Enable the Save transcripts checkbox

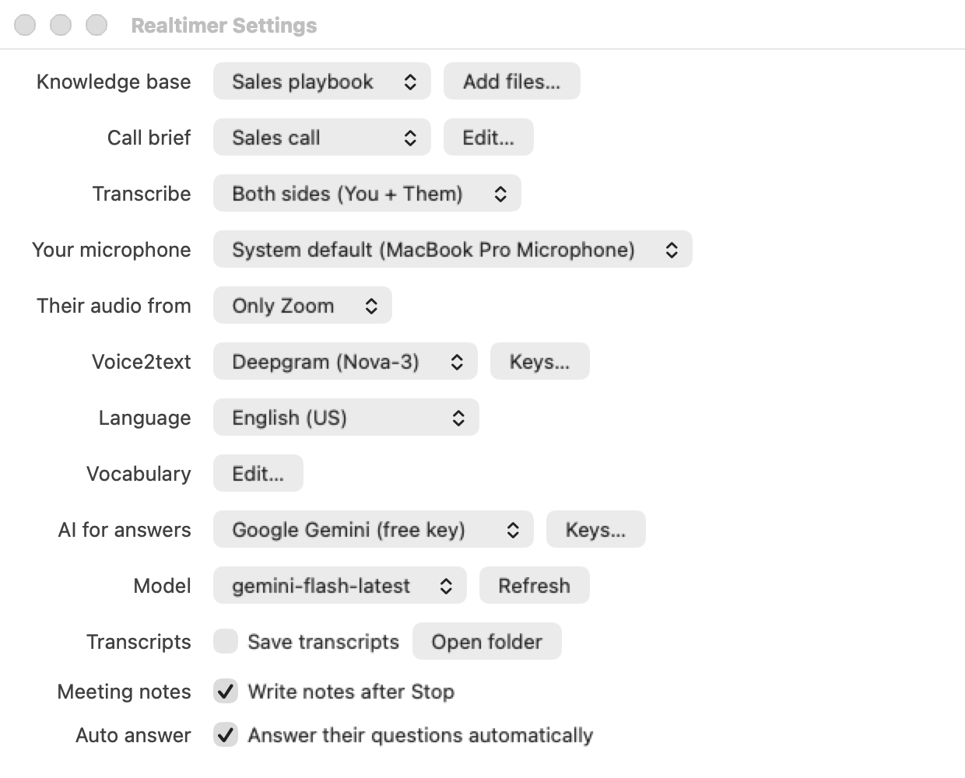(x=226, y=642)
